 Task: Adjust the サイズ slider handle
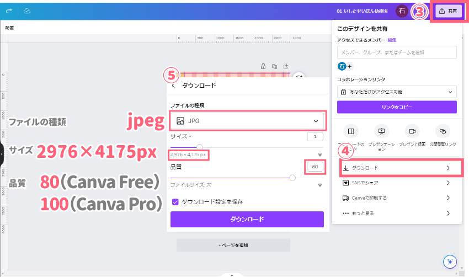click(x=200, y=147)
